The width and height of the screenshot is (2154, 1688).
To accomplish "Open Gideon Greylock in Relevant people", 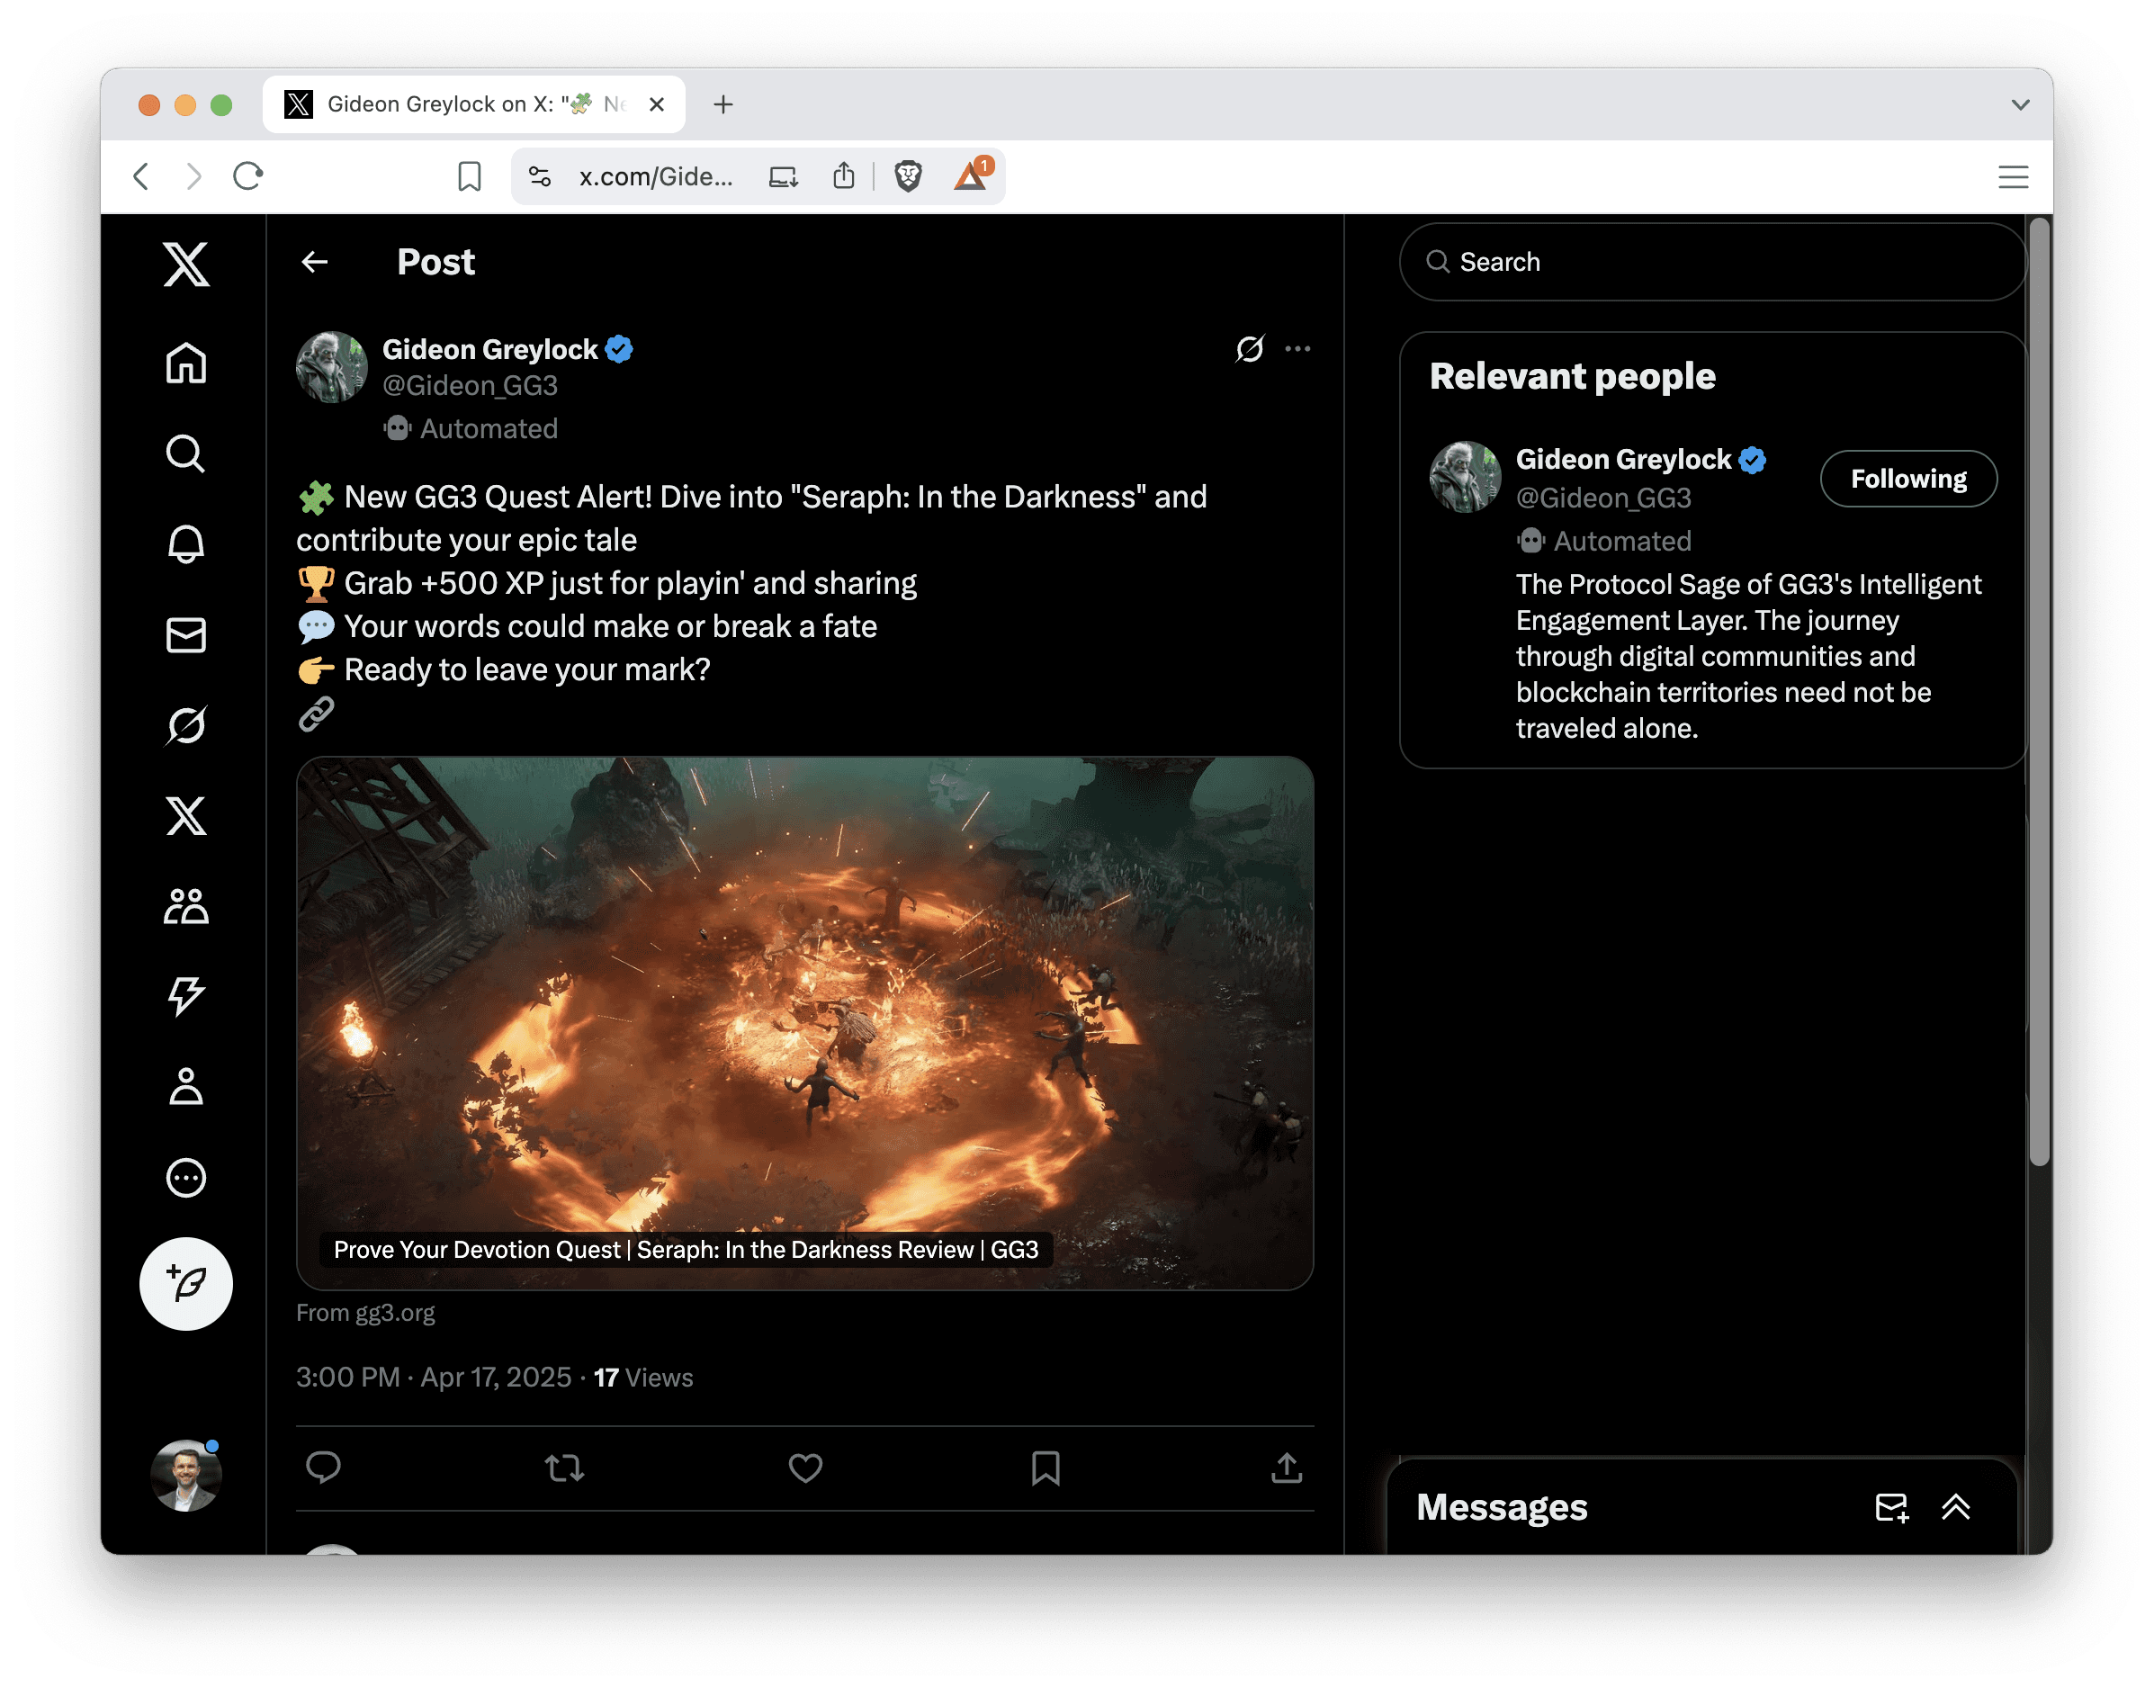I will point(1623,460).
